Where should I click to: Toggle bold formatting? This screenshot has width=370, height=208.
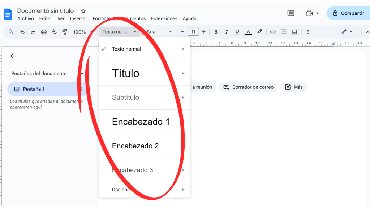216,32
